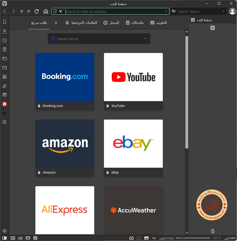Open the التقويم calendar tab

(x=158, y=23)
